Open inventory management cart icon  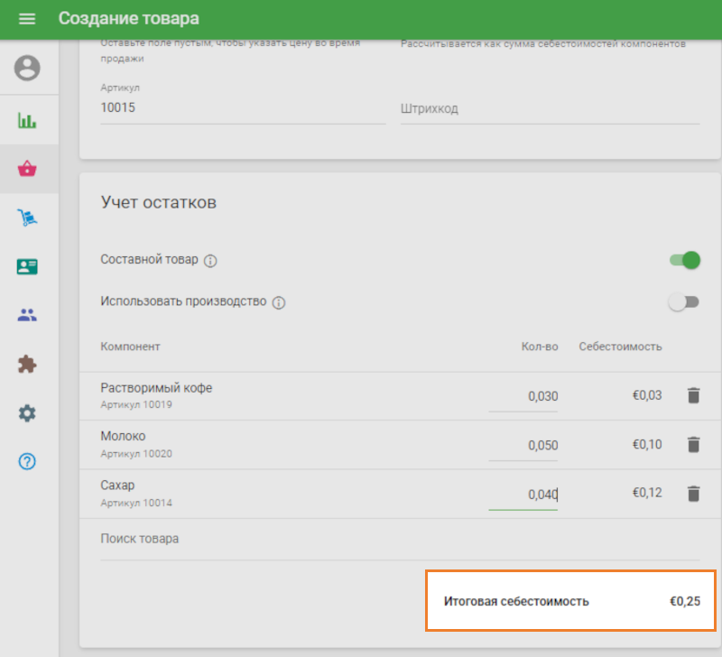coord(28,217)
